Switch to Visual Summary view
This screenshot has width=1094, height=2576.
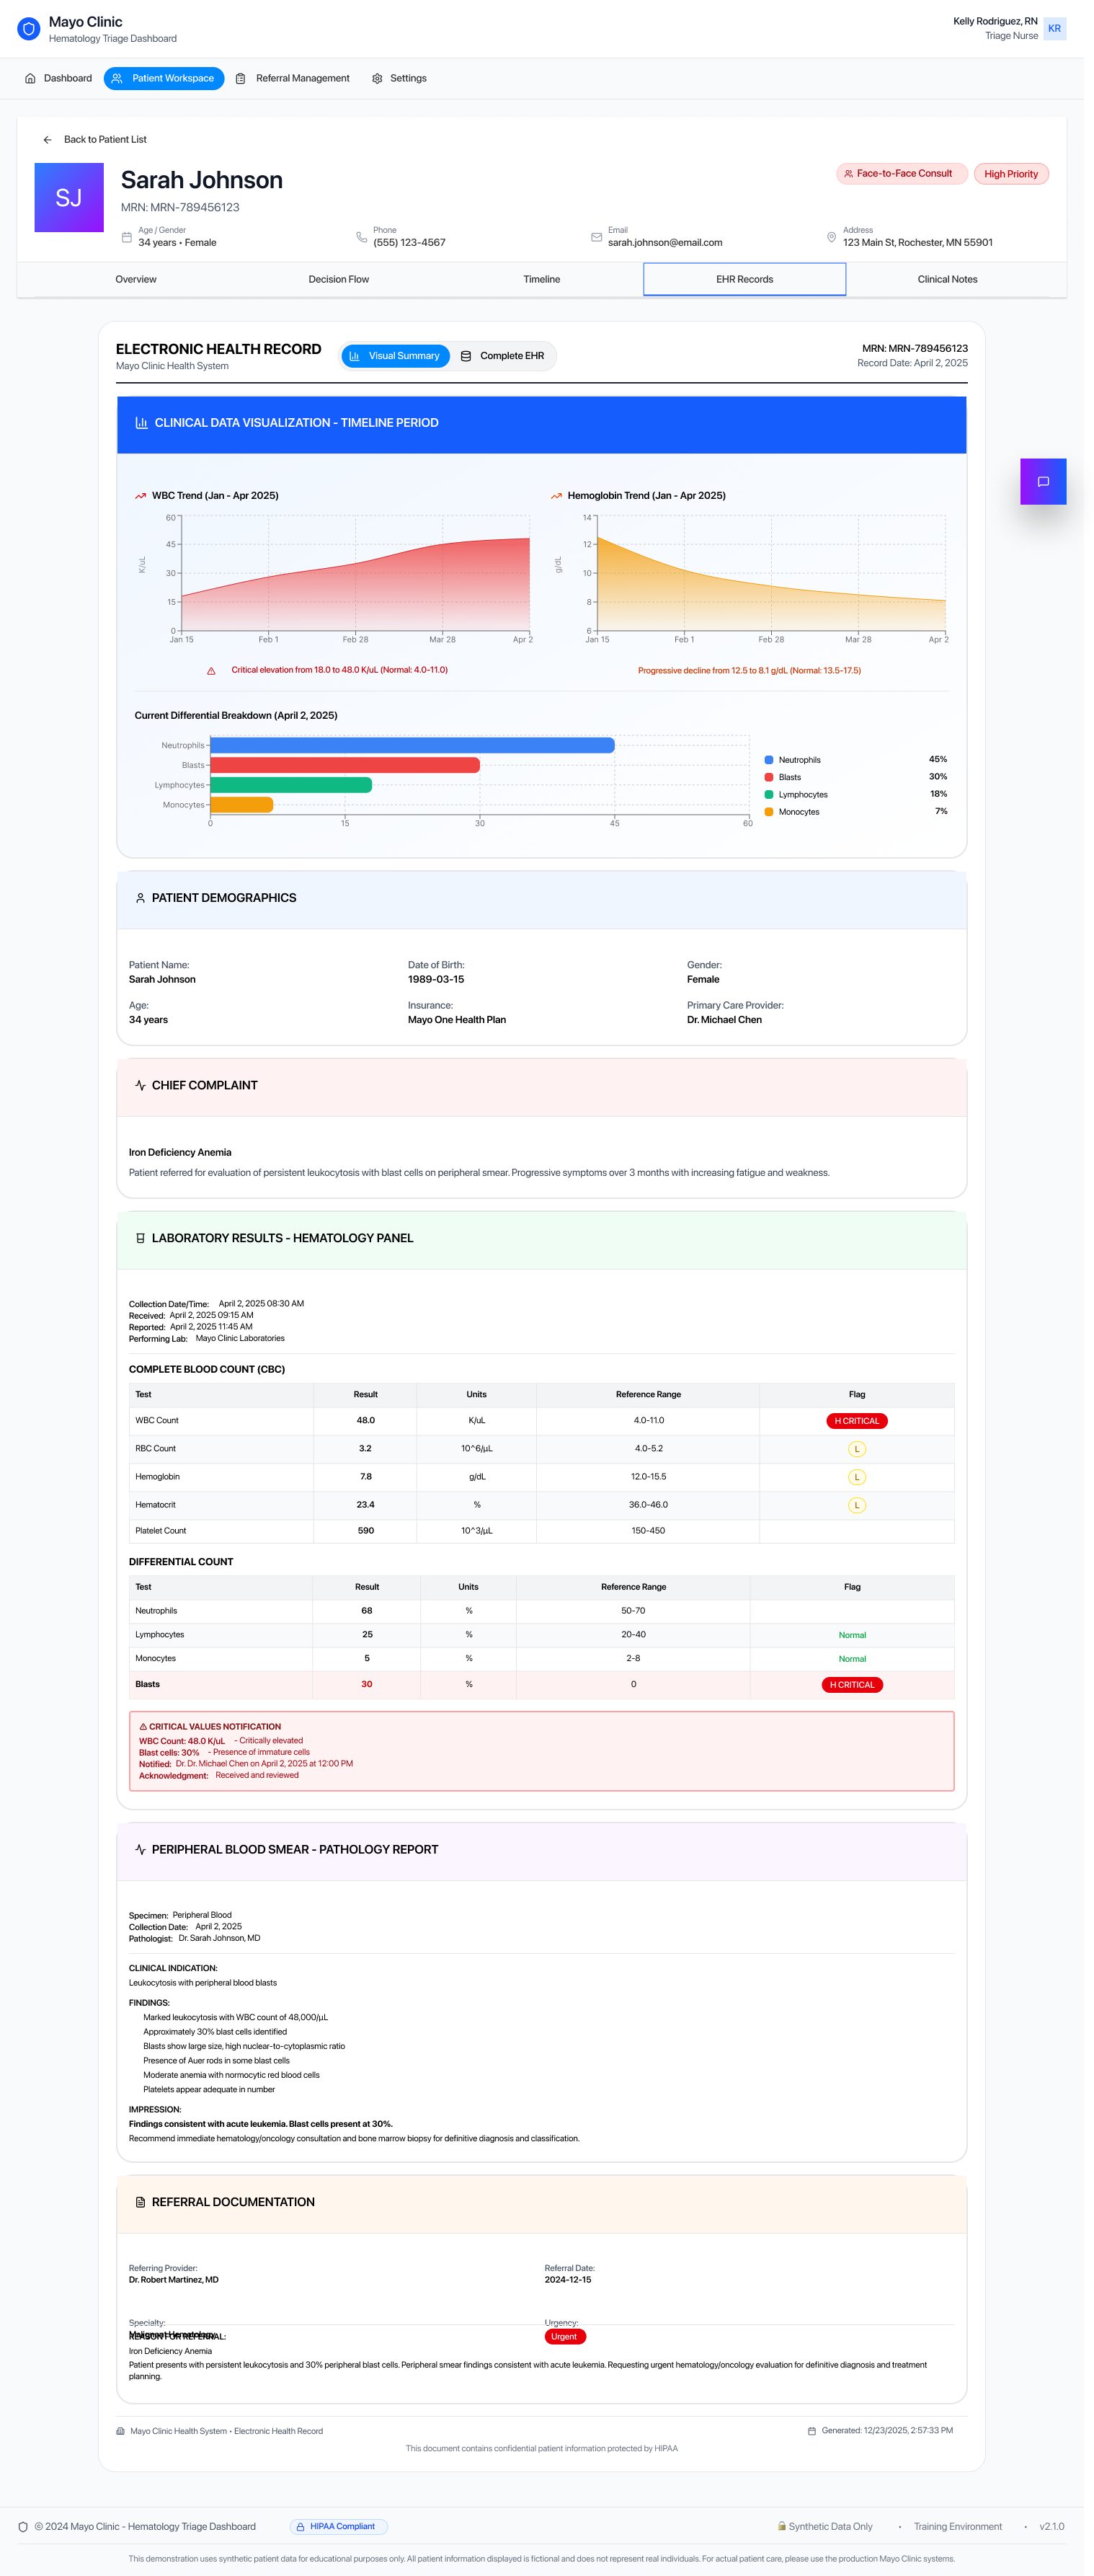(395, 356)
